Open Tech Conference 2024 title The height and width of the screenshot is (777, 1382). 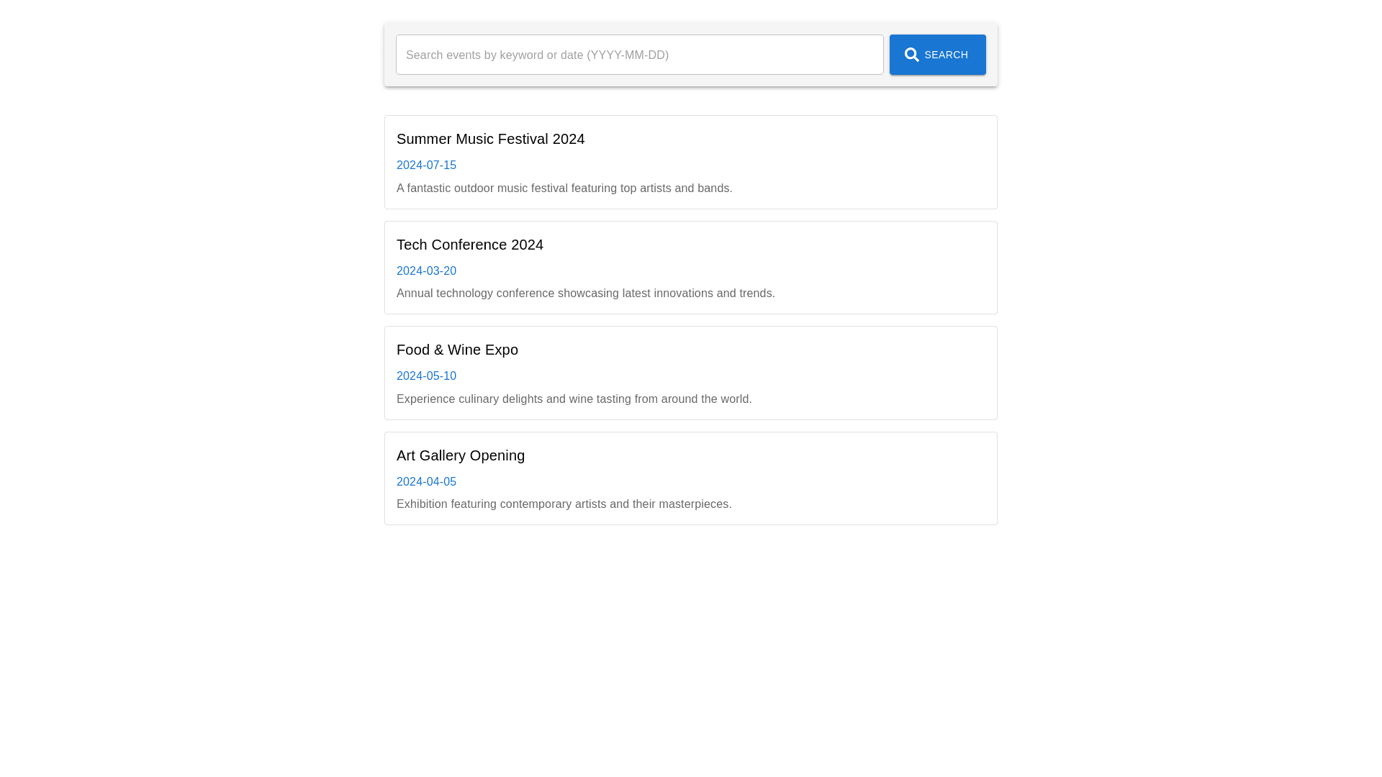coord(469,245)
